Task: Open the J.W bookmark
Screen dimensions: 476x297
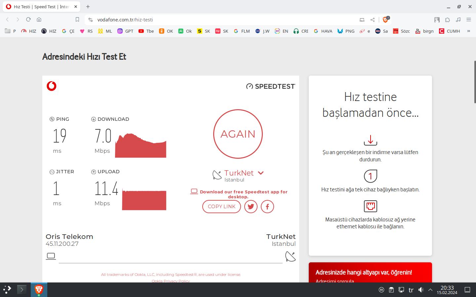Action: click(x=262, y=31)
